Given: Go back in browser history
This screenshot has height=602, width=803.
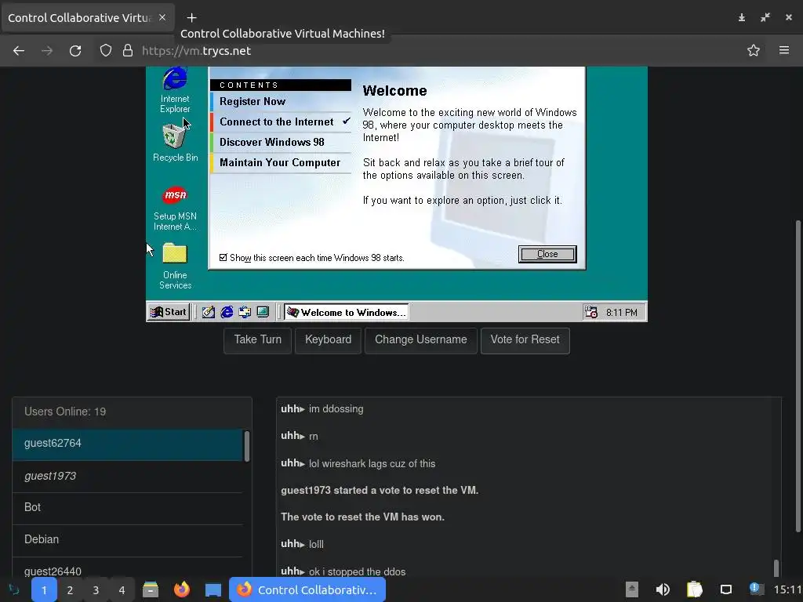Looking at the screenshot, I should [19, 51].
